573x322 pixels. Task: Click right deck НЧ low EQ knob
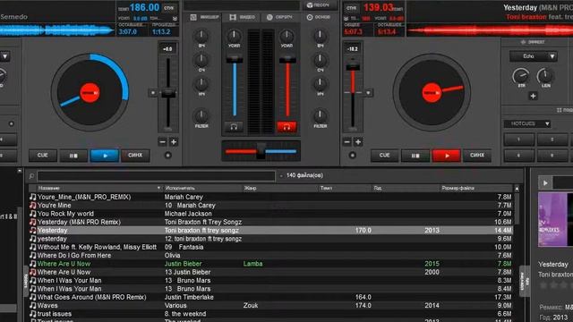click(321, 84)
